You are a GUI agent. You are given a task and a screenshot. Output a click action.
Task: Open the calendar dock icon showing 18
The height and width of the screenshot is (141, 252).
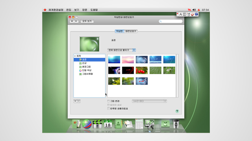(x=108, y=124)
